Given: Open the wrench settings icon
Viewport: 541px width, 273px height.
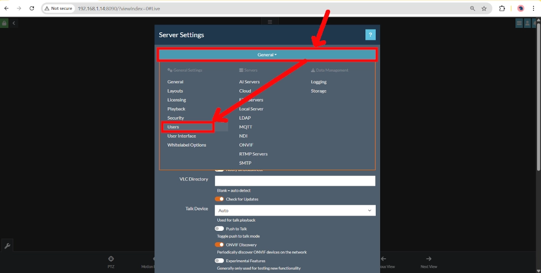Looking at the screenshot, I should click(7, 246).
